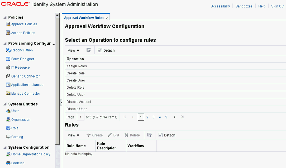The image size is (286, 168).
Task: Click the Home Organization Policy icon
Action: click(8, 154)
